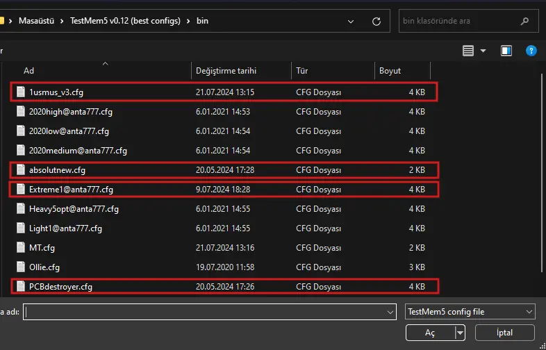This screenshot has width=546, height=350.
Task: Click the file icon of Extreme1@anta777.cfg
Action: 21,190
